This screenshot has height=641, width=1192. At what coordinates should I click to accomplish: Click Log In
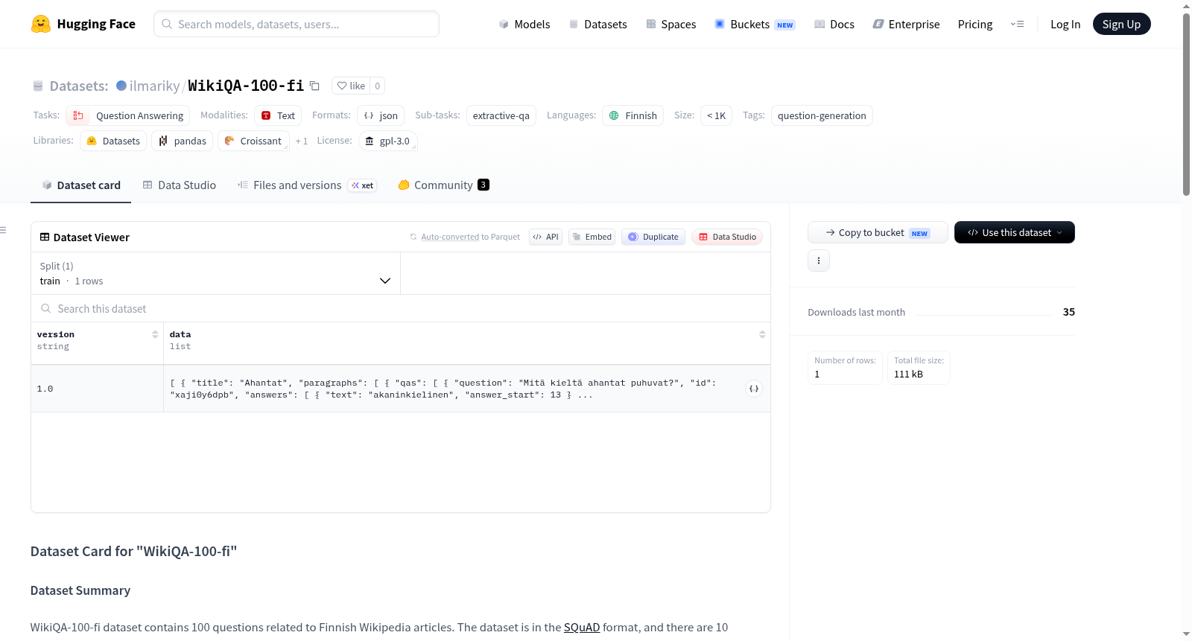click(1065, 24)
